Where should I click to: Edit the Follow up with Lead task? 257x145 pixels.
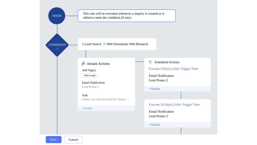105,99
